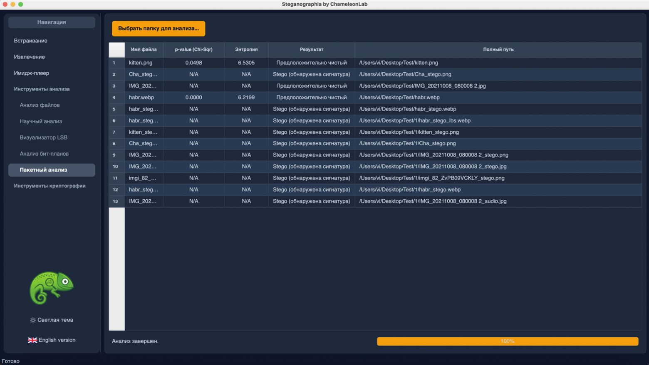Open the Имидж-плеер section

(x=32, y=73)
